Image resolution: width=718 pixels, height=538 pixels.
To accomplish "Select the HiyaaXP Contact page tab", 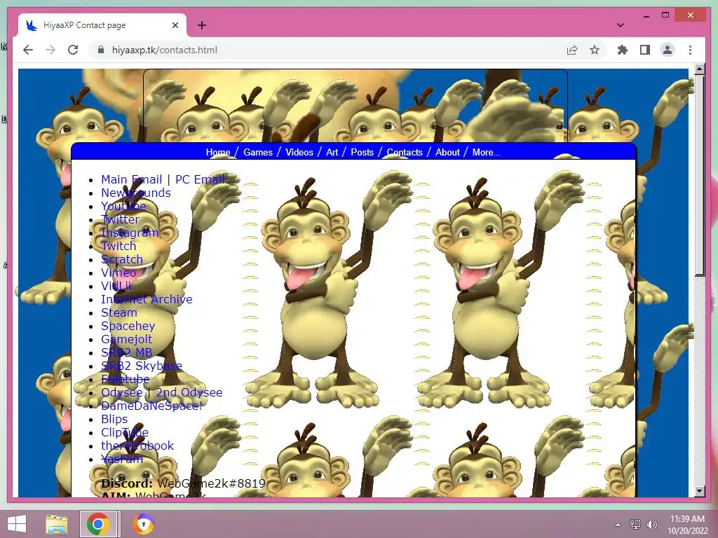I will coord(102,25).
